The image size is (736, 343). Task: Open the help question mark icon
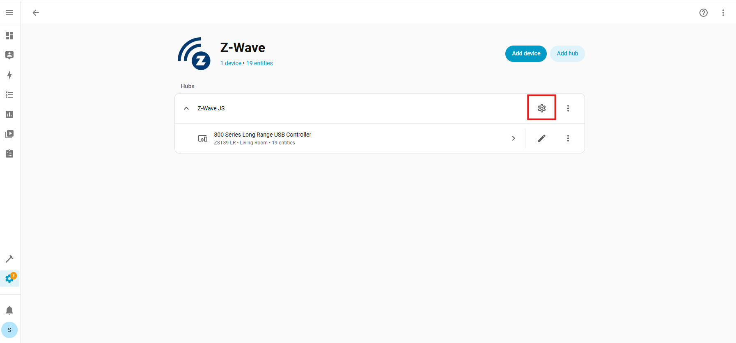(x=704, y=13)
